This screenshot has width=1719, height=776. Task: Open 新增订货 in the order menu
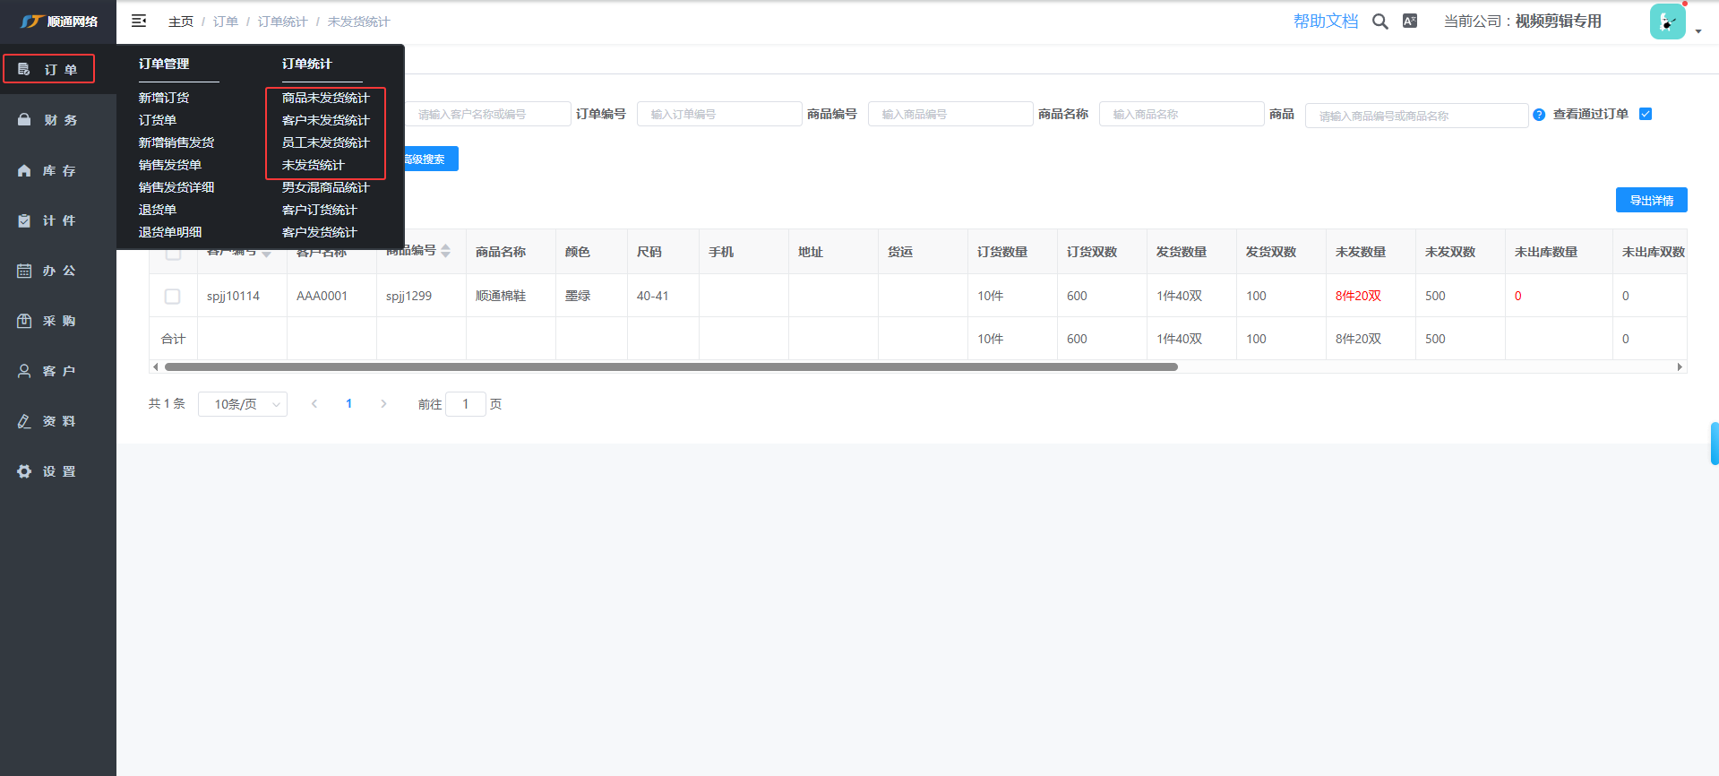[x=164, y=98]
